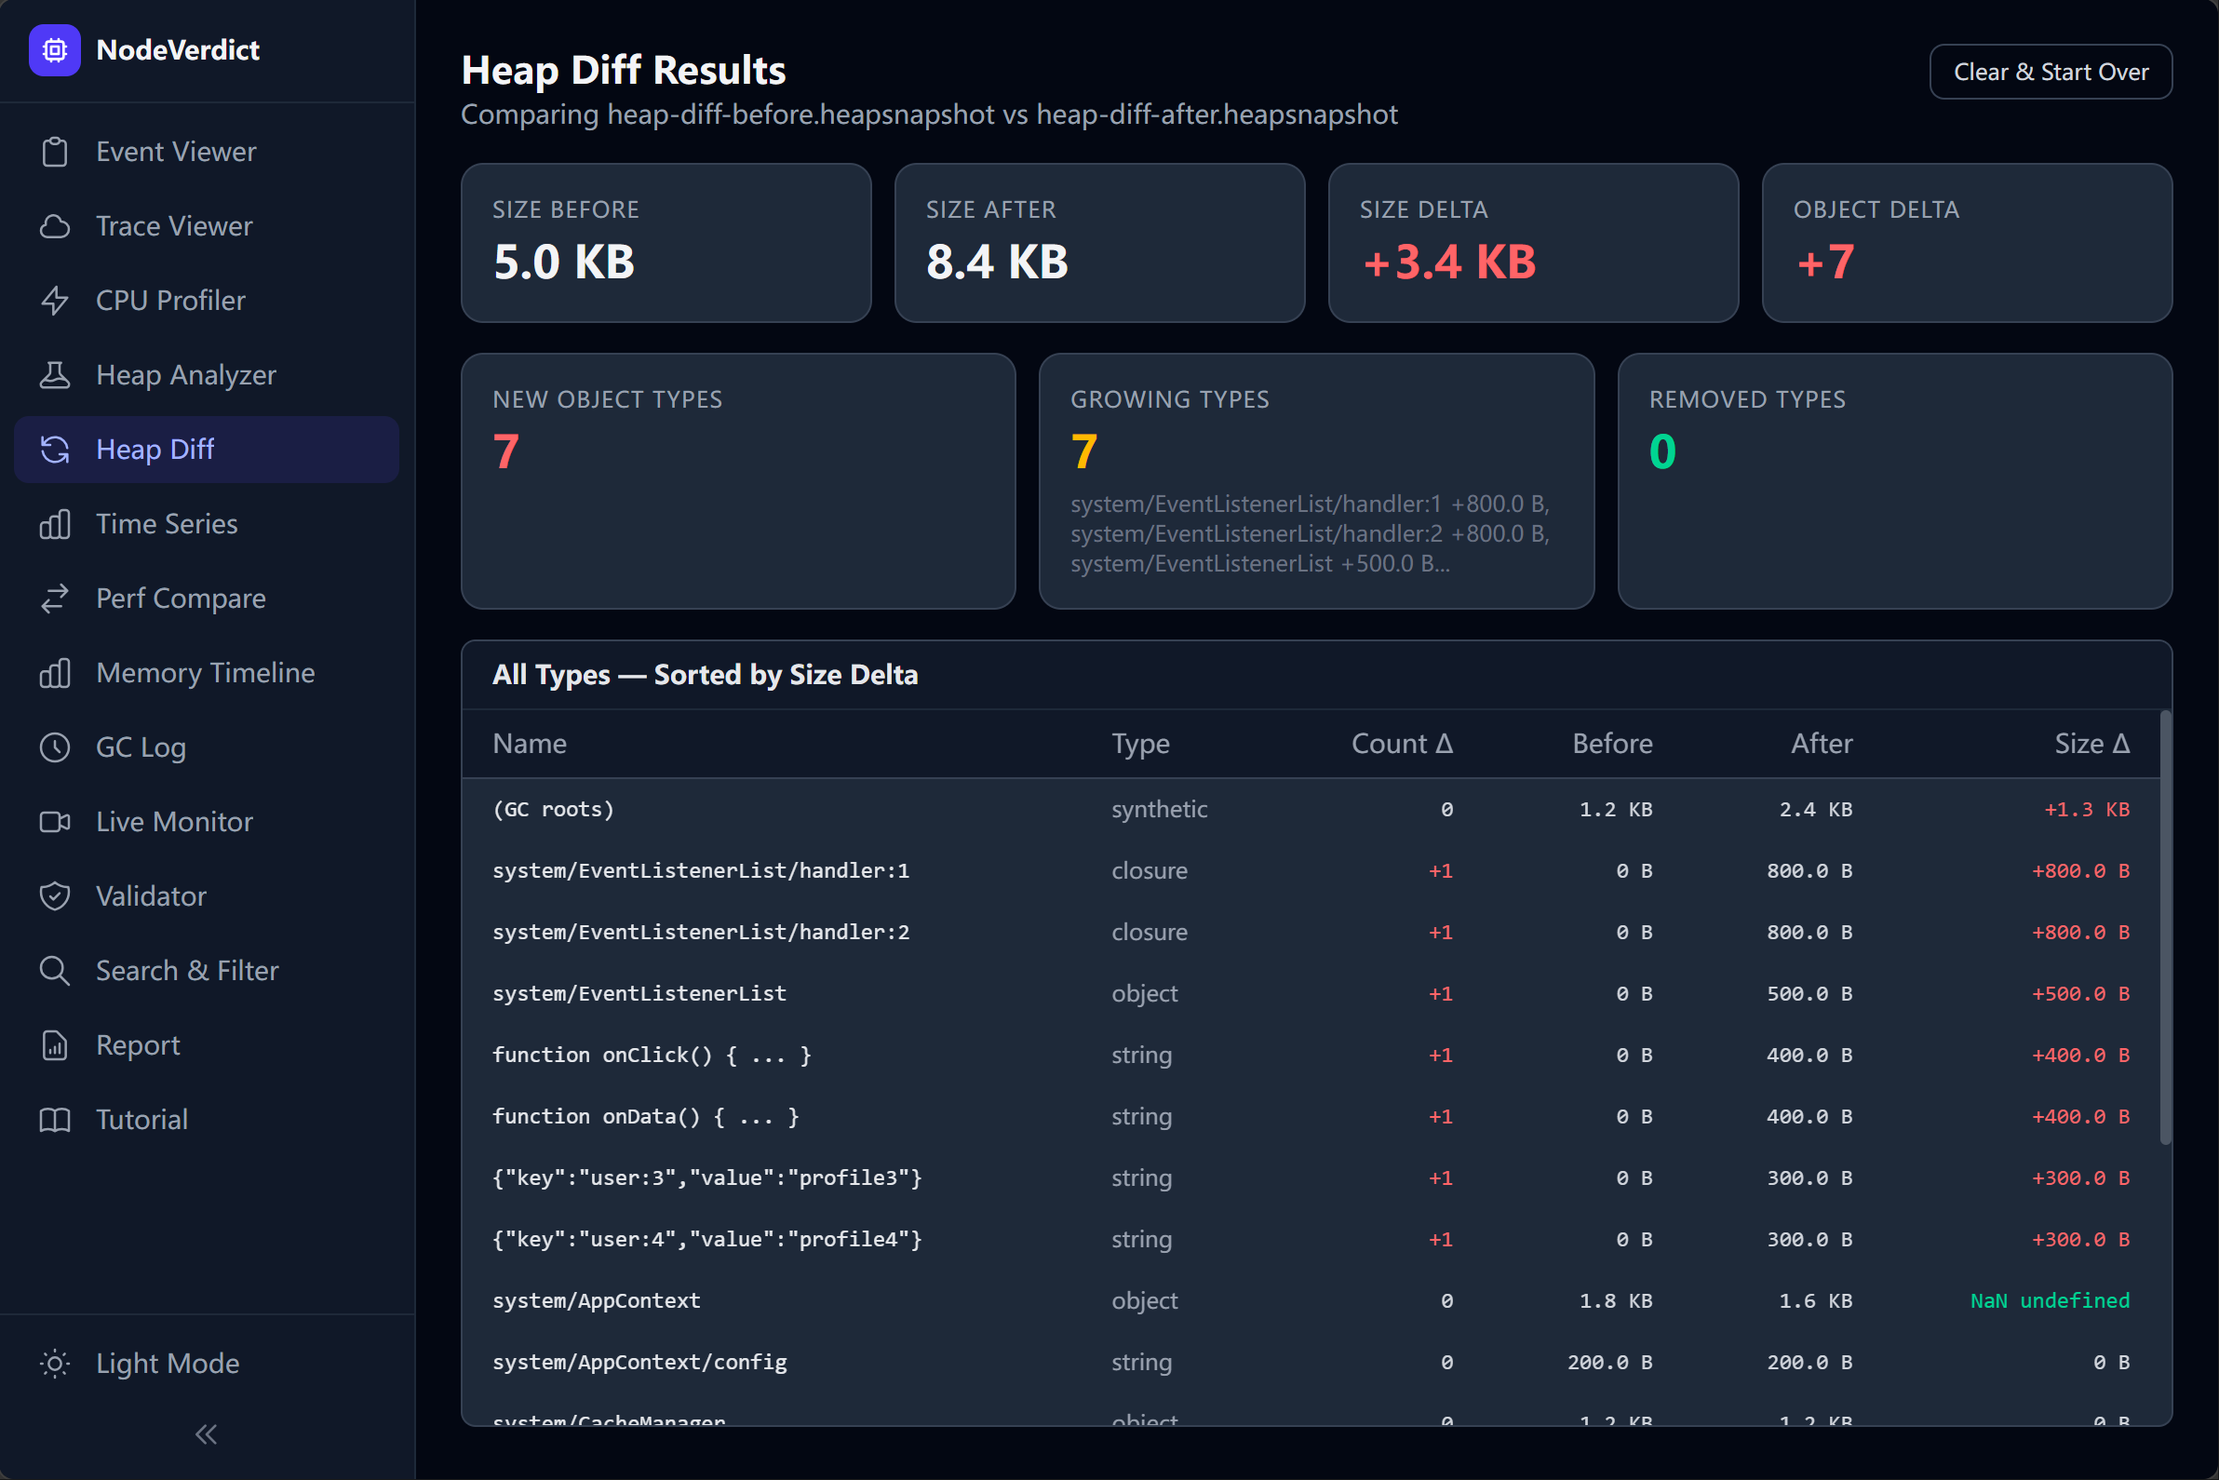Sort by Size Δ column header

pos(2091,744)
